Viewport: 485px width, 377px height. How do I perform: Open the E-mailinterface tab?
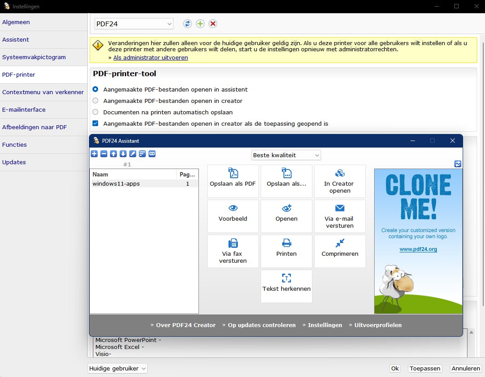point(44,110)
